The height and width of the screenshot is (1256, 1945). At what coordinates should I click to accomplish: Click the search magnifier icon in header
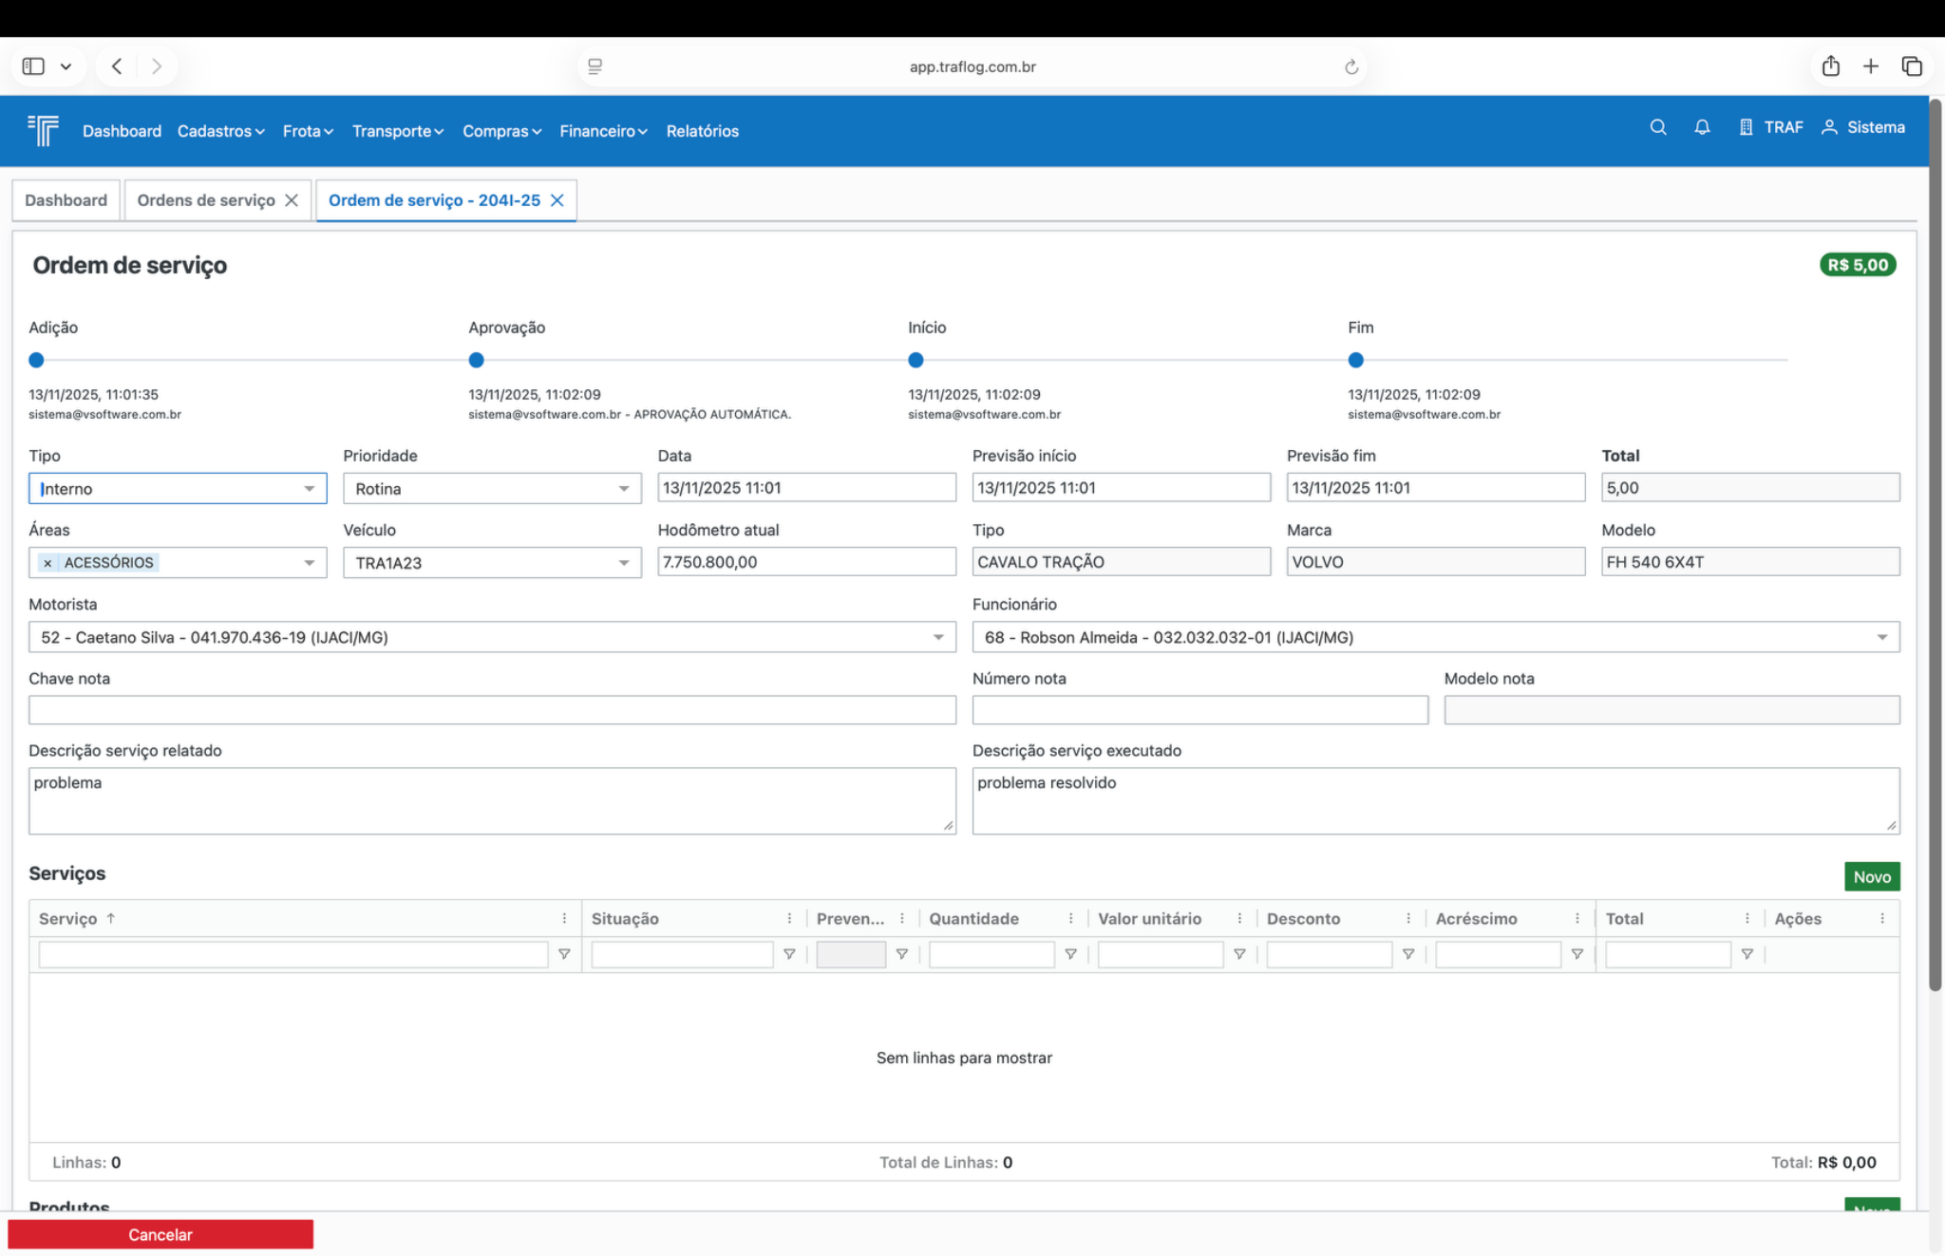[1658, 127]
